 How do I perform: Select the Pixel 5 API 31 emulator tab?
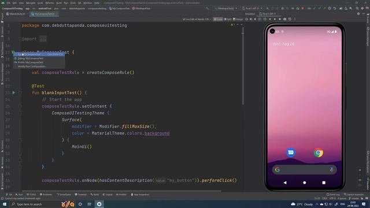268,14
